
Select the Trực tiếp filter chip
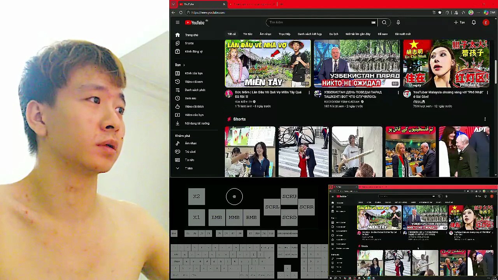(x=284, y=34)
